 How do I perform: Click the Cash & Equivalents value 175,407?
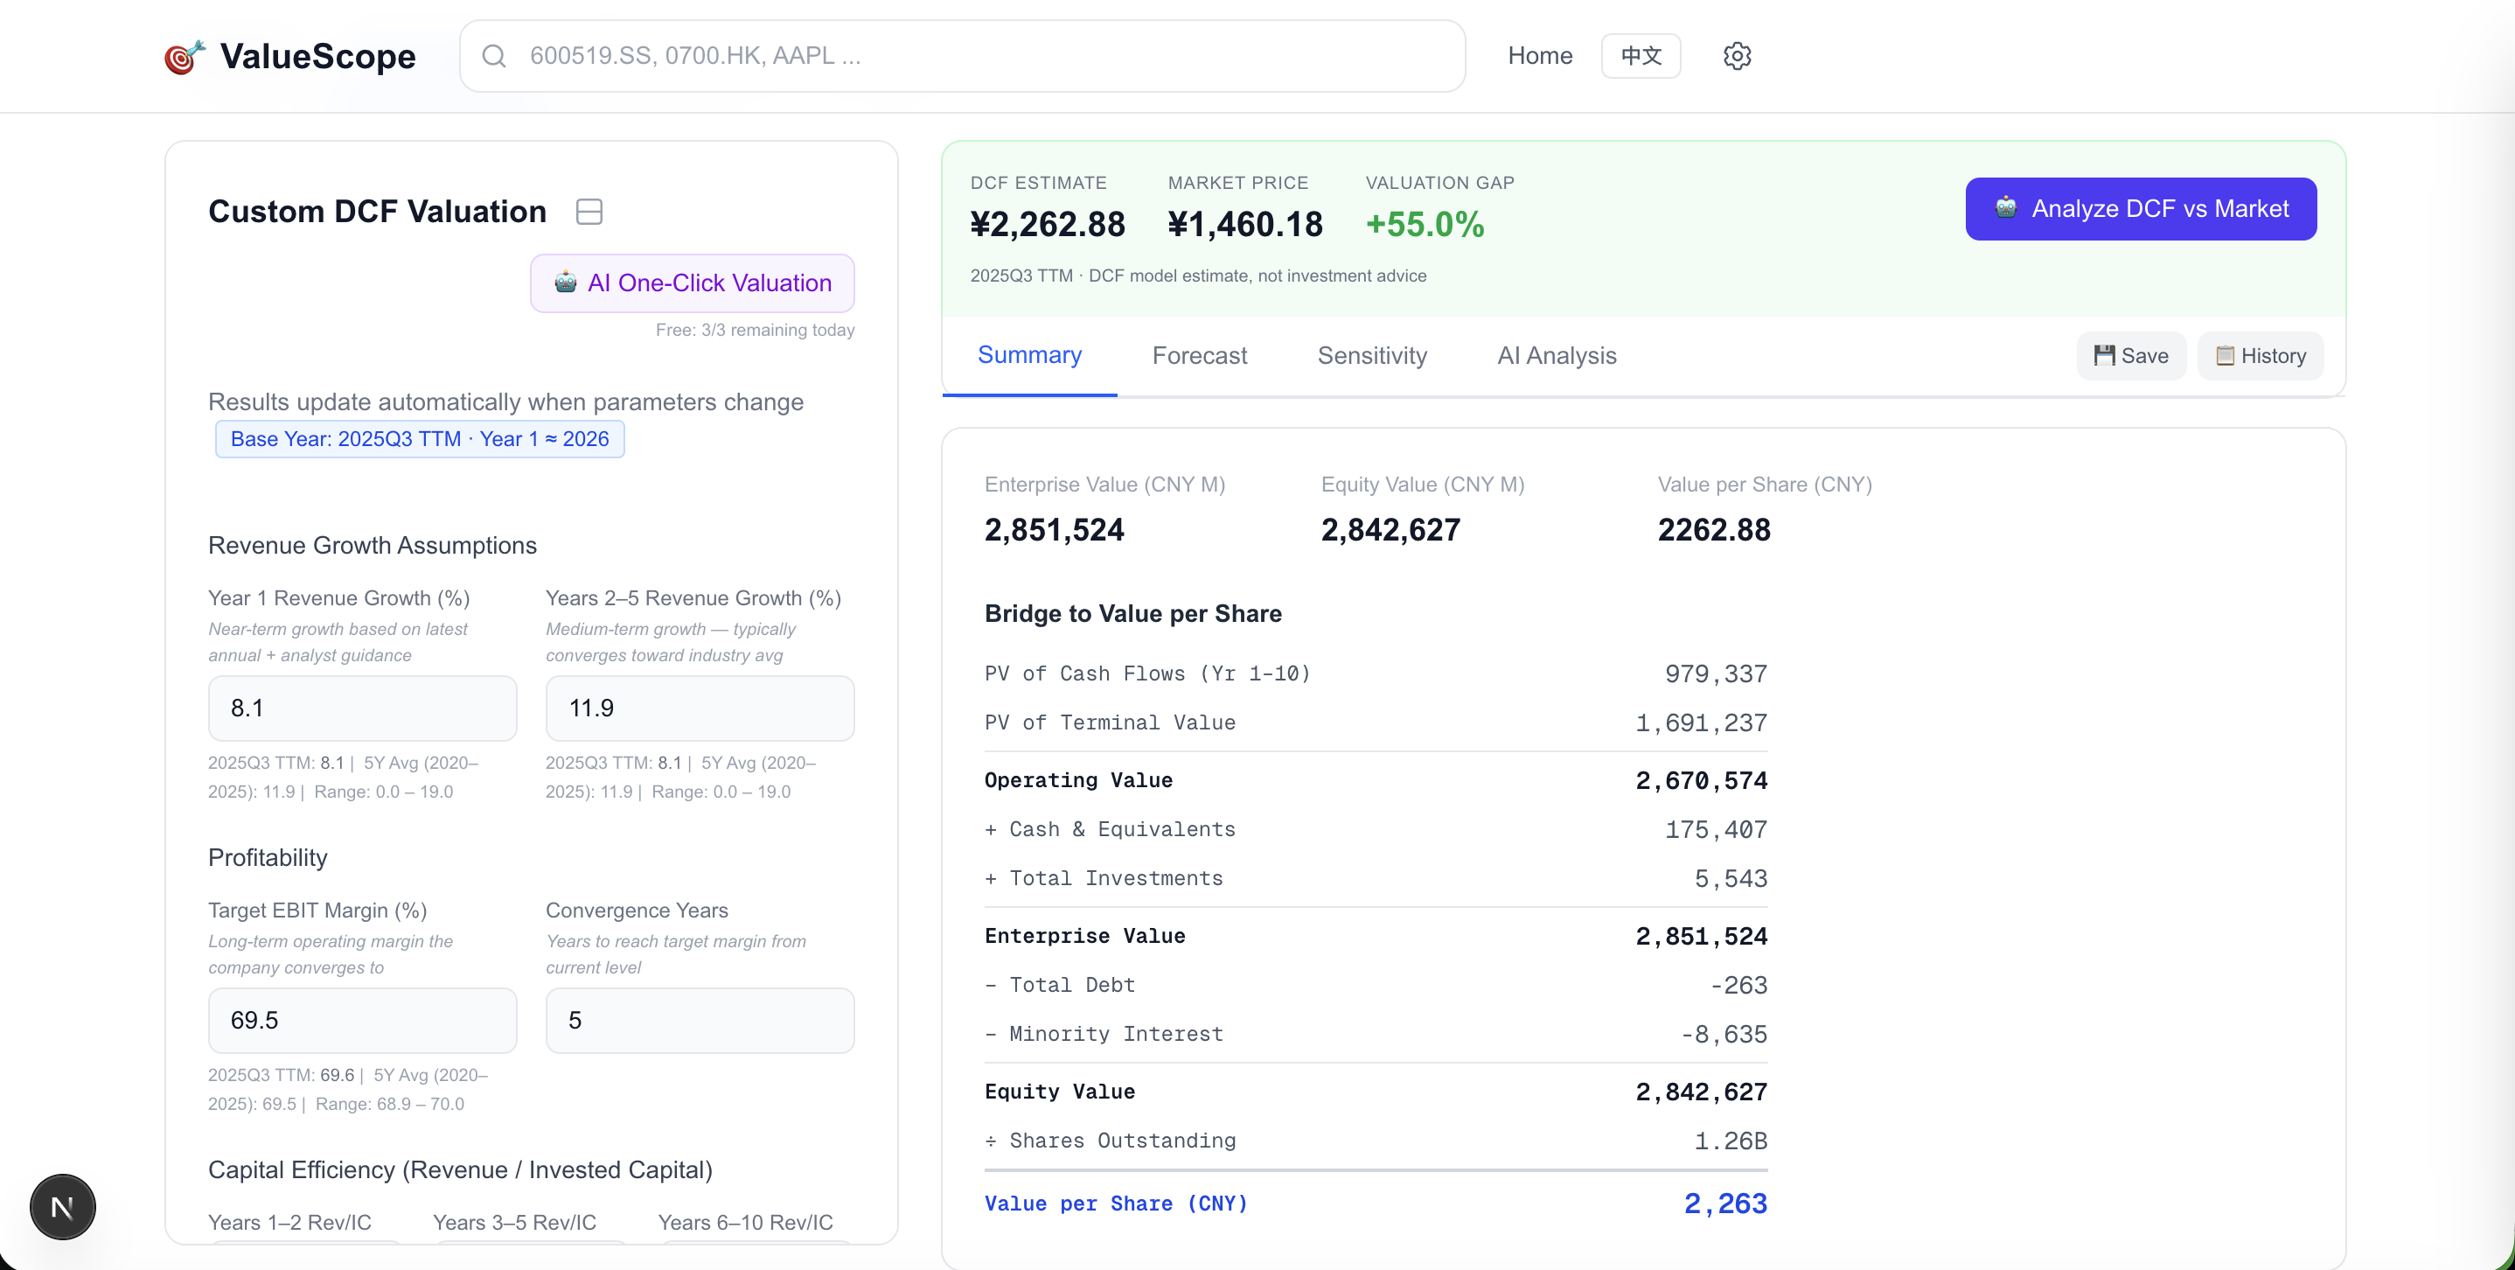point(1716,829)
